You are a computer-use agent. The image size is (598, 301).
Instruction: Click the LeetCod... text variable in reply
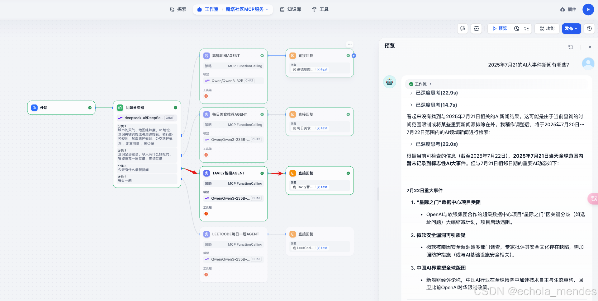pyautogui.click(x=310, y=248)
